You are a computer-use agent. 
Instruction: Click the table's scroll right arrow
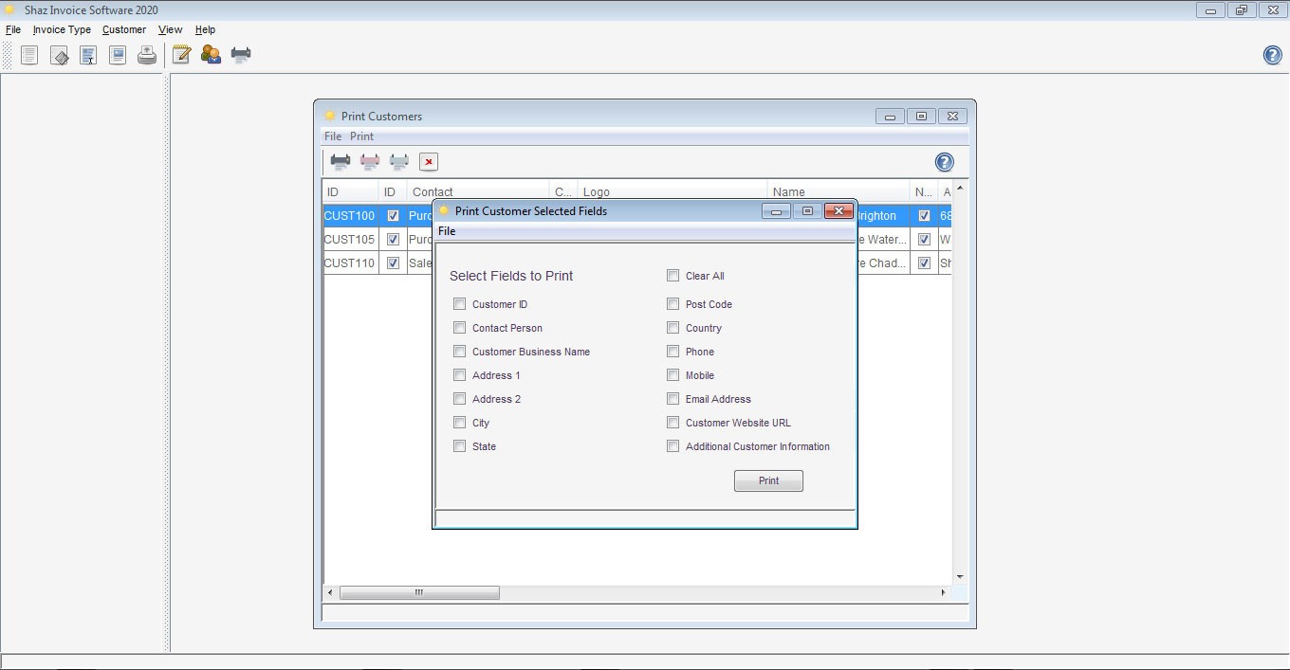pyautogui.click(x=943, y=593)
